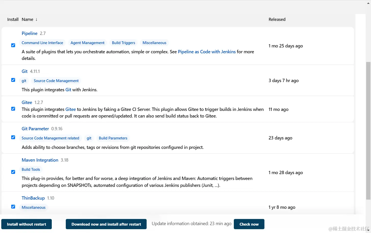Click the vertical scrollbar thumb

(x=368, y=131)
